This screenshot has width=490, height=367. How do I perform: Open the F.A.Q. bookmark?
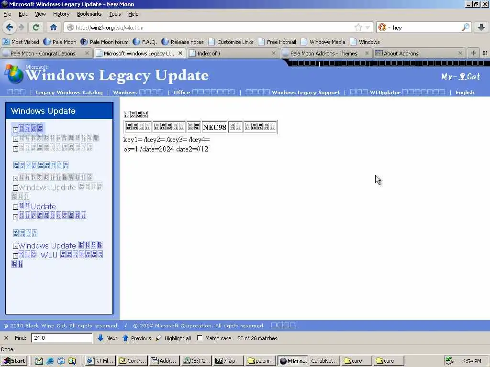pyautogui.click(x=145, y=42)
